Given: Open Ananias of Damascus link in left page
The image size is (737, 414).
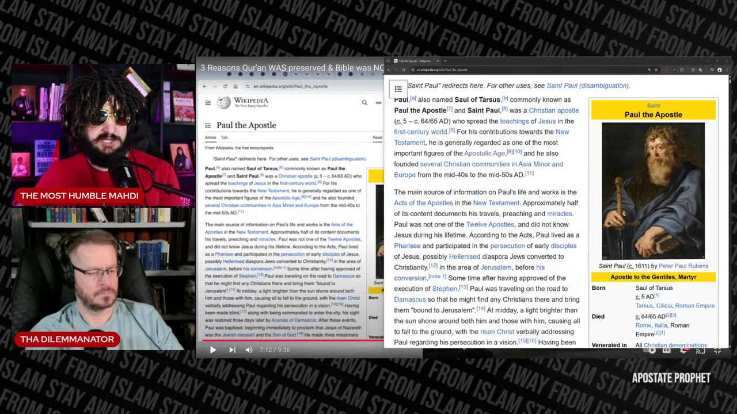Looking at the screenshot, I should click(294, 320).
